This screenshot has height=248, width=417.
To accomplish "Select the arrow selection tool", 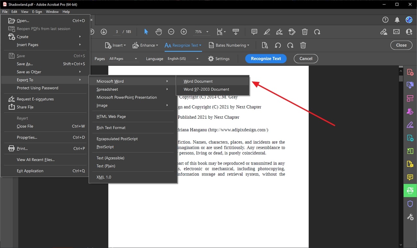I will [x=146, y=32].
